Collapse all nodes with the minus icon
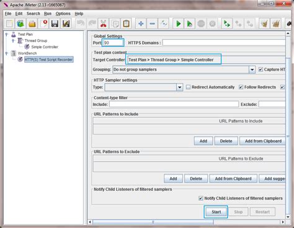 tap(152, 24)
